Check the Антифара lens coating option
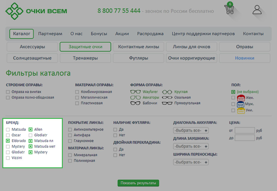The image size is (277, 191). [70, 135]
